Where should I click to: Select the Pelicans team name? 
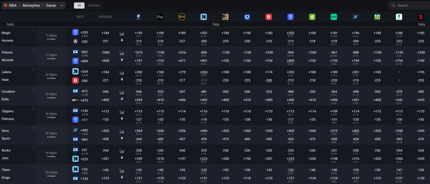click(8, 119)
